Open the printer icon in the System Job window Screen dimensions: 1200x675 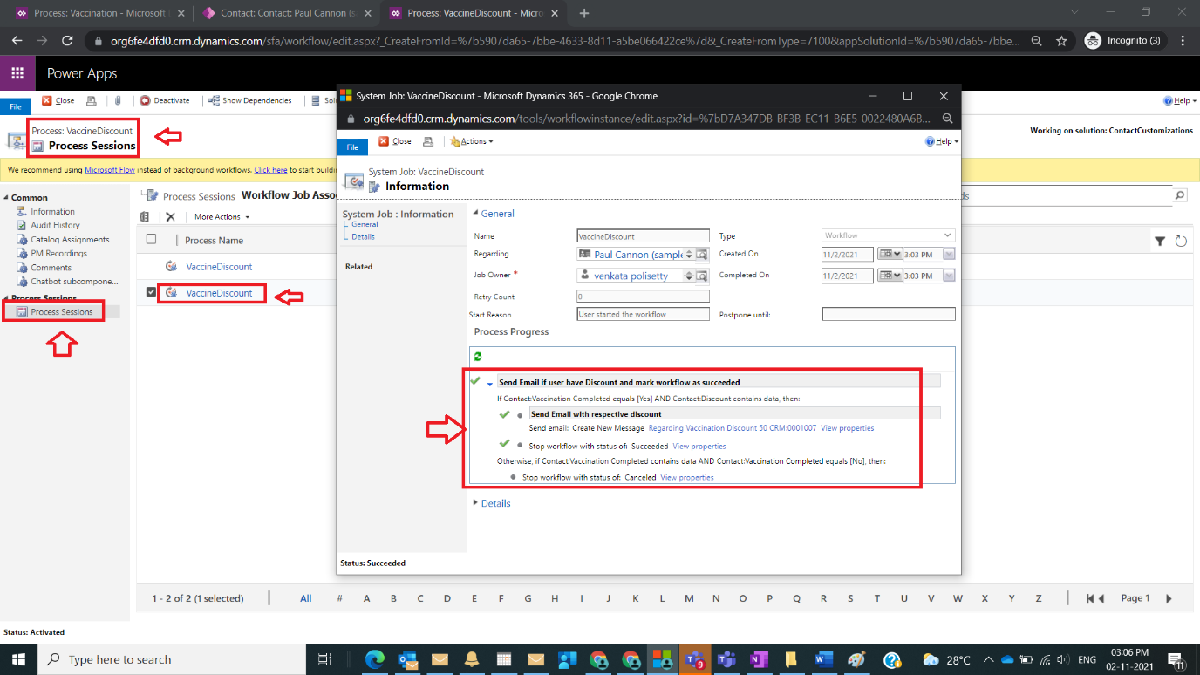tap(426, 140)
